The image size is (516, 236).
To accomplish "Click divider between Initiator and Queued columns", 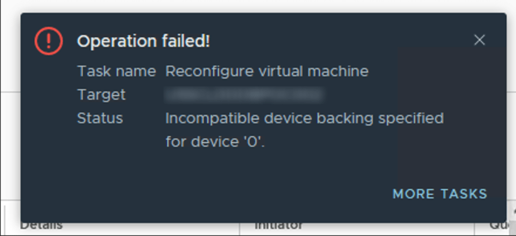I will (x=475, y=226).
